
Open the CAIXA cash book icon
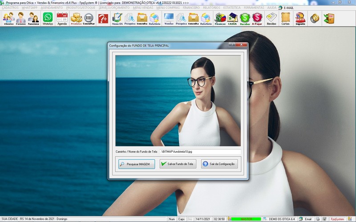(x=232, y=19)
